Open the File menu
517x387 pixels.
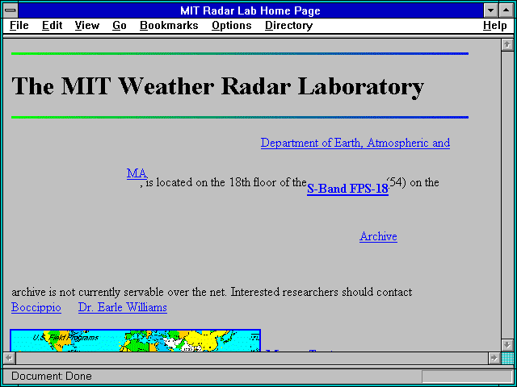[19, 26]
